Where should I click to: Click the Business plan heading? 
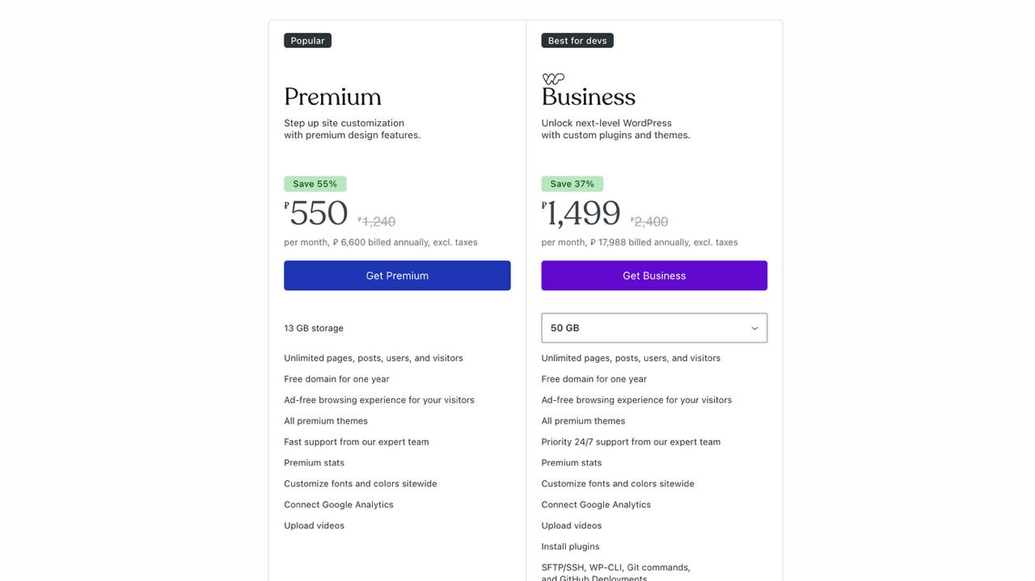point(589,97)
